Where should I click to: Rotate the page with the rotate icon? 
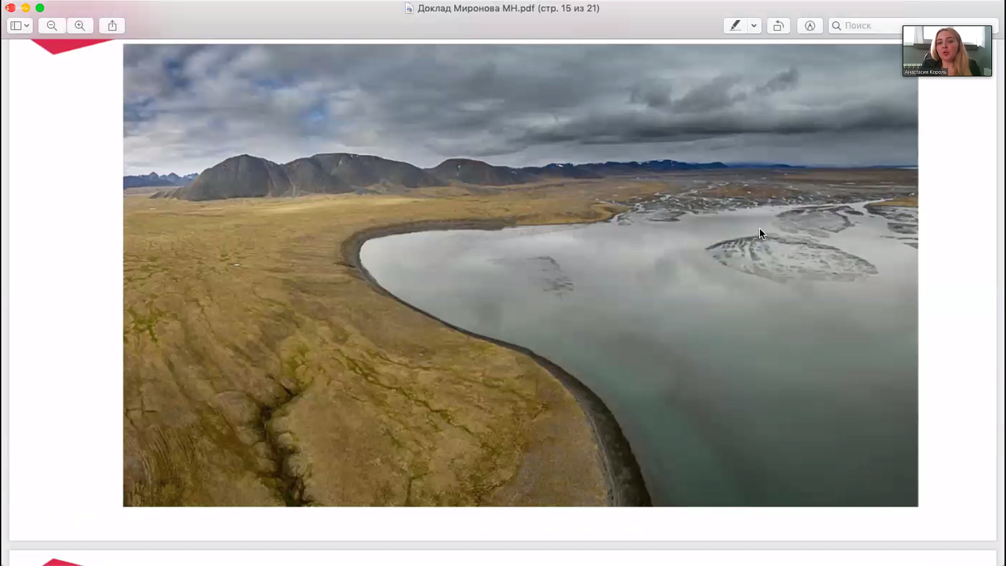tap(778, 25)
